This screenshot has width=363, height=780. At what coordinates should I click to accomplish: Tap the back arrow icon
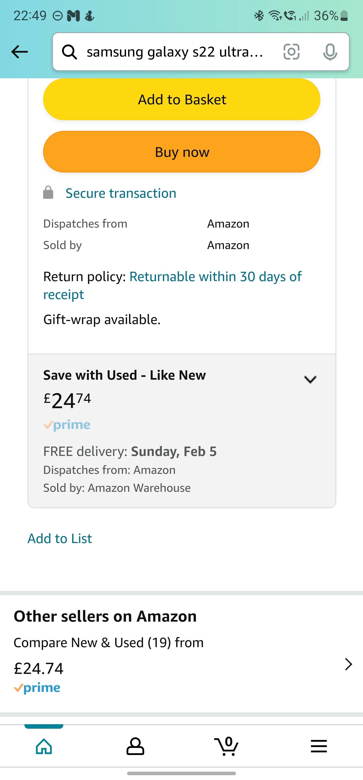tap(20, 52)
